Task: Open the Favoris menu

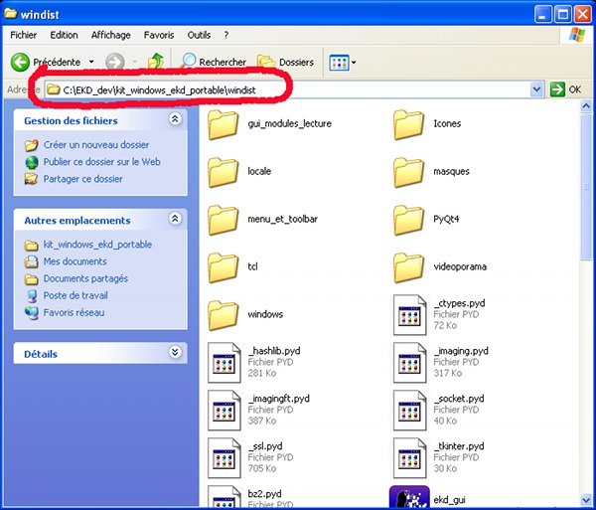Action: [x=159, y=35]
